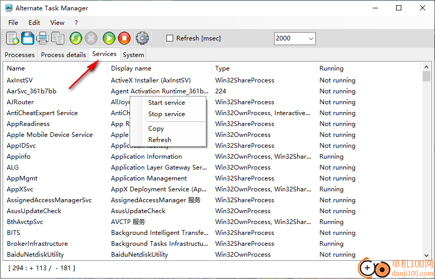This screenshot has height=279, width=435.
Task: Click the greyed-out cancel X icon
Action: pos(91,38)
